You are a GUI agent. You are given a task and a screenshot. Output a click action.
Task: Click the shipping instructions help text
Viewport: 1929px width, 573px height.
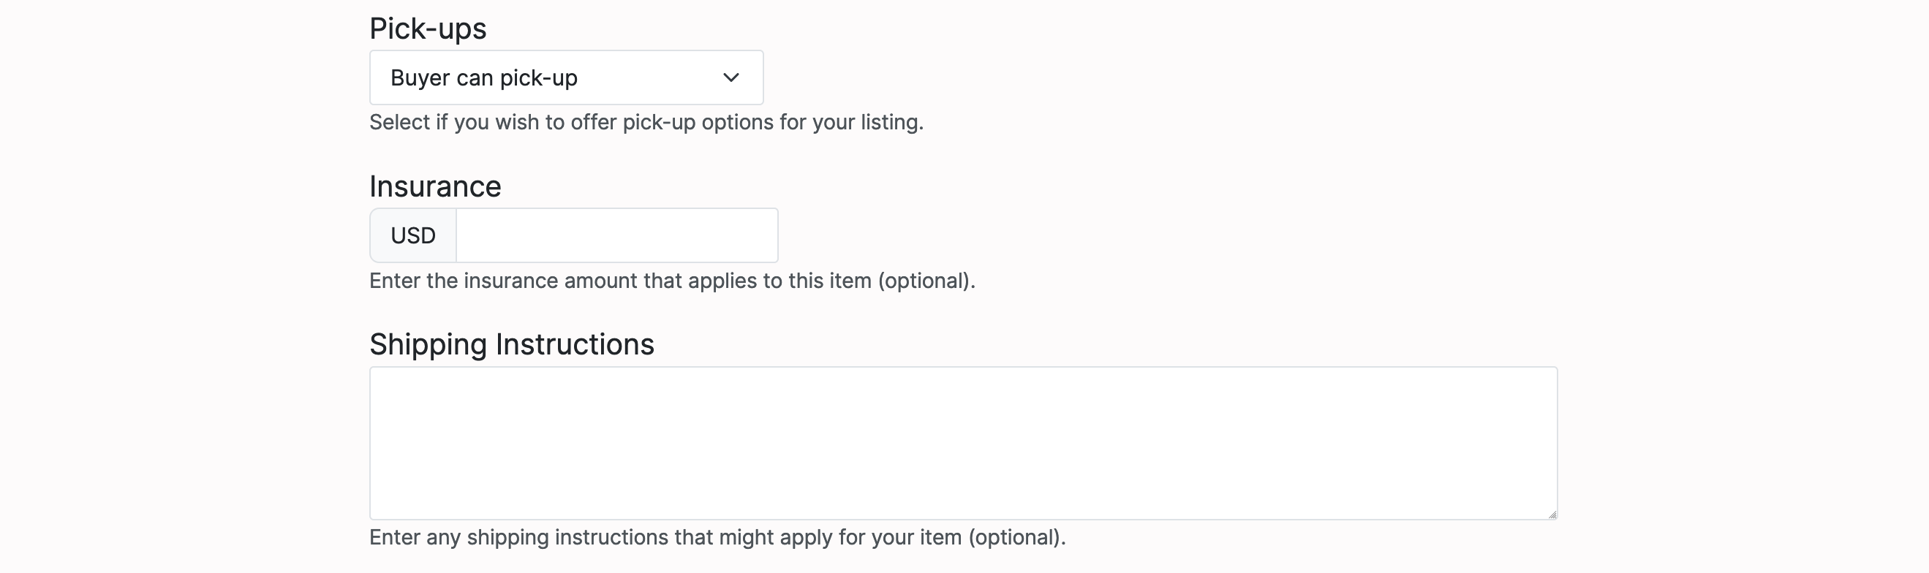[717, 537]
